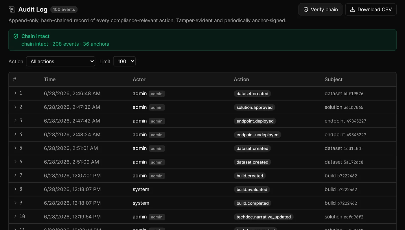Click the Actor column header
Screen dimensions: 405x230
[x=139, y=79]
